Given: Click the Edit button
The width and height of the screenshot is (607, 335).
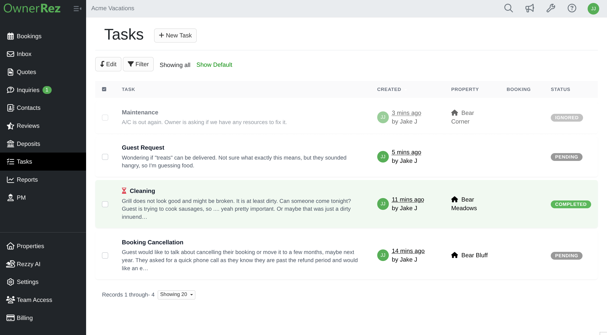Looking at the screenshot, I should pyautogui.click(x=108, y=64).
